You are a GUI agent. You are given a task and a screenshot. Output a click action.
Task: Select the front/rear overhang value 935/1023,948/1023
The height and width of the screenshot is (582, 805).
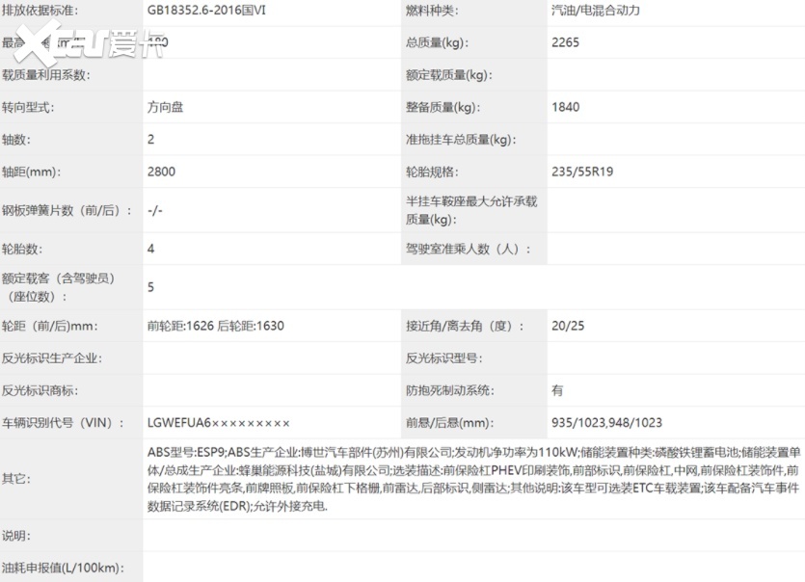click(606, 423)
